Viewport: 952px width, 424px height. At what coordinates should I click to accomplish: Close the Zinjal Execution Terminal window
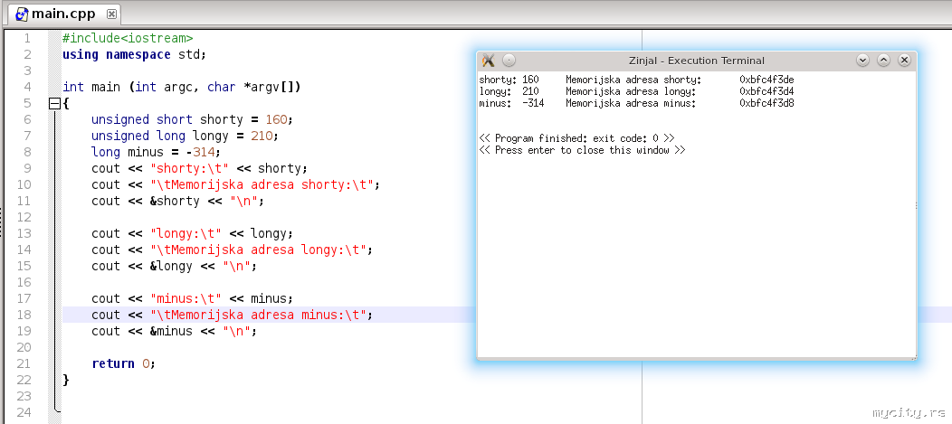(x=905, y=60)
